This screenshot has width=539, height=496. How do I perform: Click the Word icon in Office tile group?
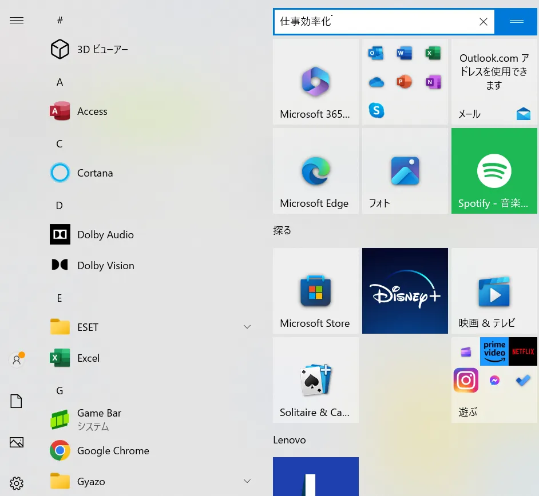tap(405, 53)
